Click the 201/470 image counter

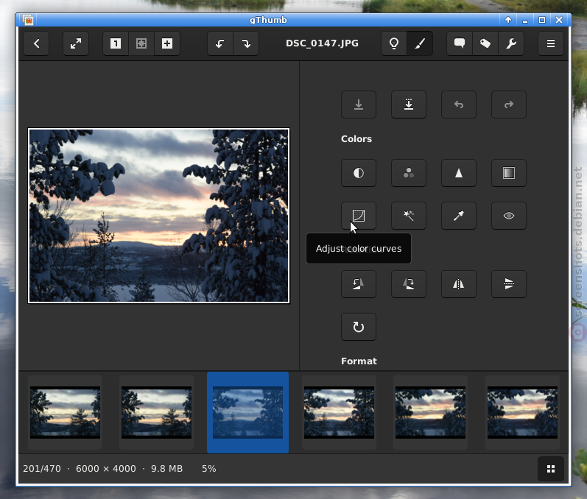pyautogui.click(x=42, y=469)
